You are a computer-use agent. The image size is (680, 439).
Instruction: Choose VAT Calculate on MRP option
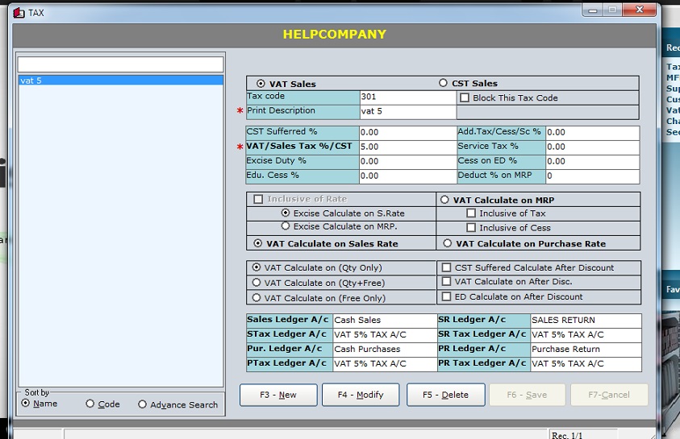(x=444, y=200)
